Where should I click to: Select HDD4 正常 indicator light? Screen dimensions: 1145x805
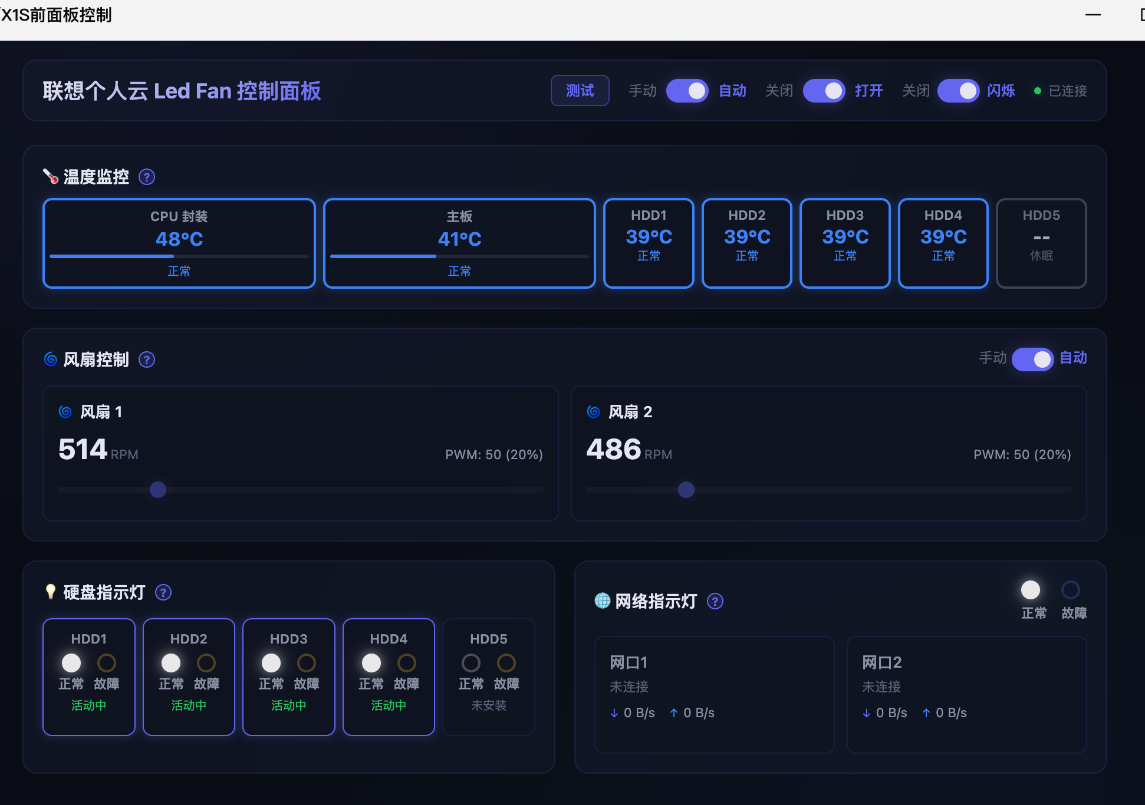pyautogui.click(x=371, y=663)
